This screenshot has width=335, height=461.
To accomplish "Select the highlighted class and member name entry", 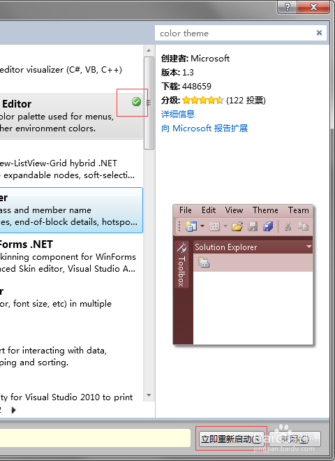I will tap(71, 210).
